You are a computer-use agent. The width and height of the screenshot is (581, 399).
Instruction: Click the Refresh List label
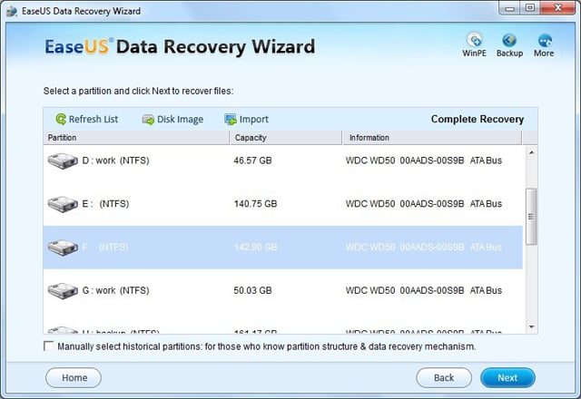pyautogui.click(x=94, y=119)
